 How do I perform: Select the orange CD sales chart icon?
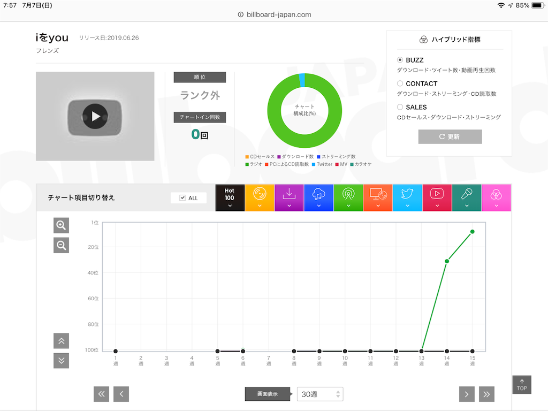(260, 198)
